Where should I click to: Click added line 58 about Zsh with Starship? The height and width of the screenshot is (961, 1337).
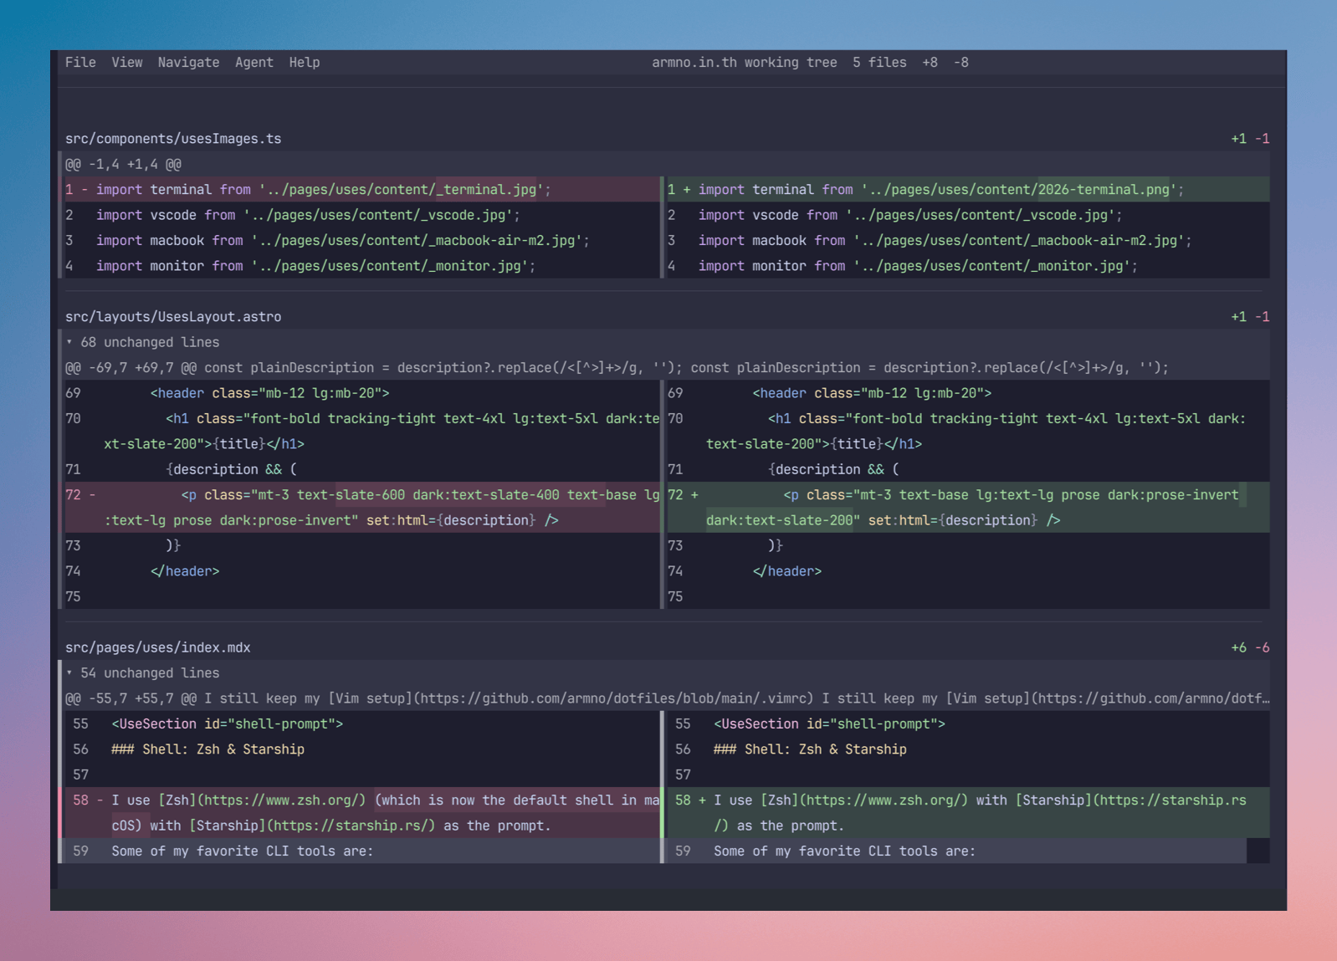point(967,813)
